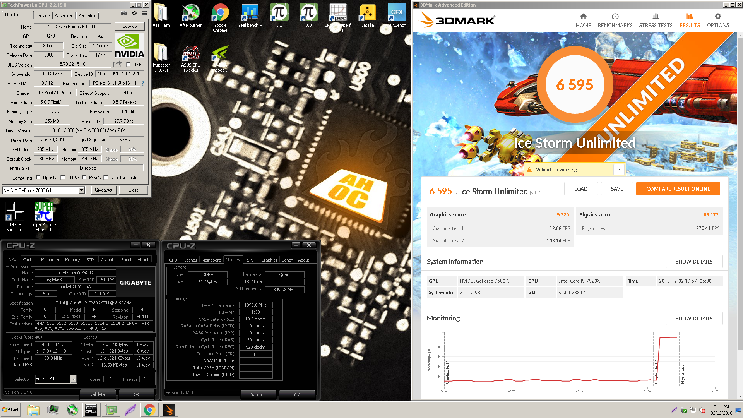The height and width of the screenshot is (418, 743).
Task: Open 3DMark STRESS TESTS section
Action: [x=656, y=20]
